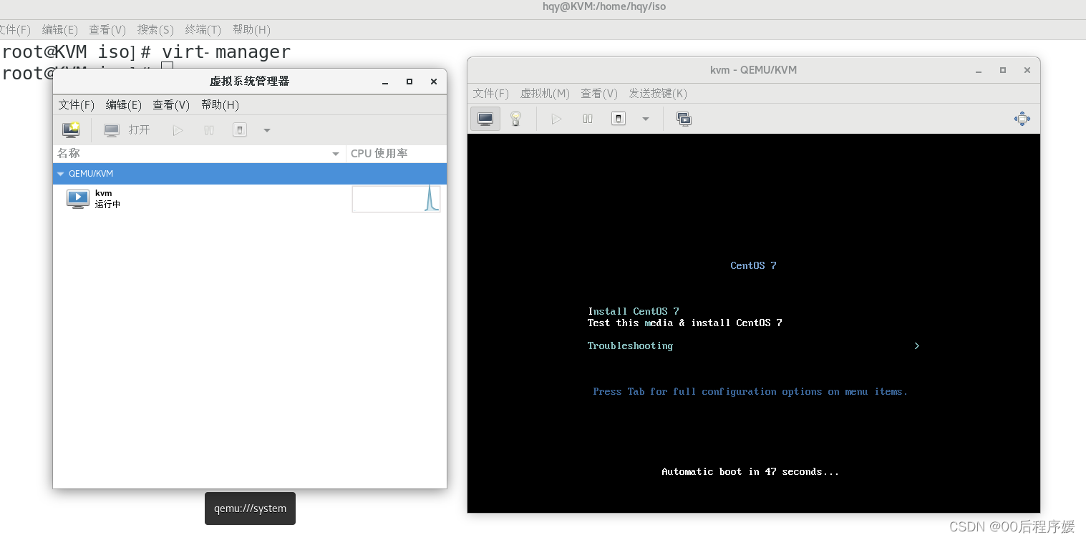Open terminal 搜索(S) menu
1086x540 pixels.
(x=155, y=29)
